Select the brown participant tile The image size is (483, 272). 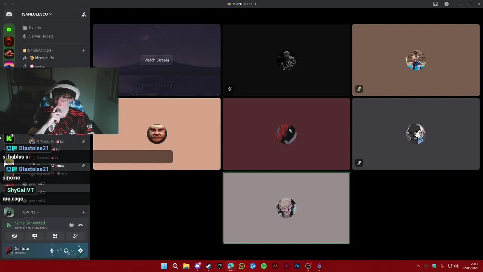[x=416, y=60]
